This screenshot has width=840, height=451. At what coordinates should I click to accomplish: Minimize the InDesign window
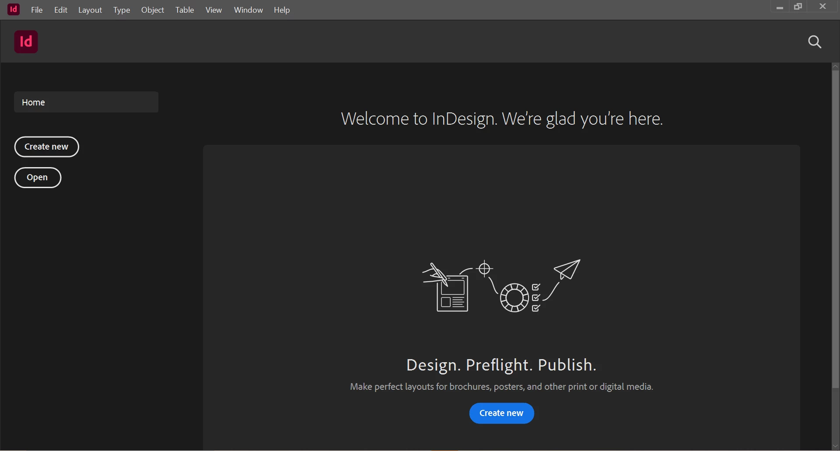[x=780, y=7]
